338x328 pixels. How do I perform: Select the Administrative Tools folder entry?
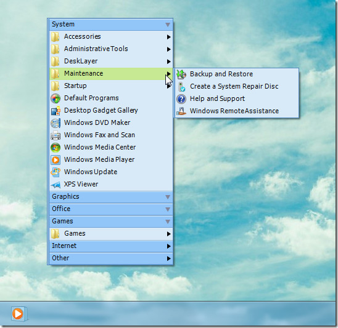pos(111,49)
